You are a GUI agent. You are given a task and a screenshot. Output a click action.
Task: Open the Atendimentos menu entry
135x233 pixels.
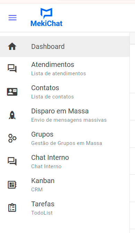[x=65, y=69]
